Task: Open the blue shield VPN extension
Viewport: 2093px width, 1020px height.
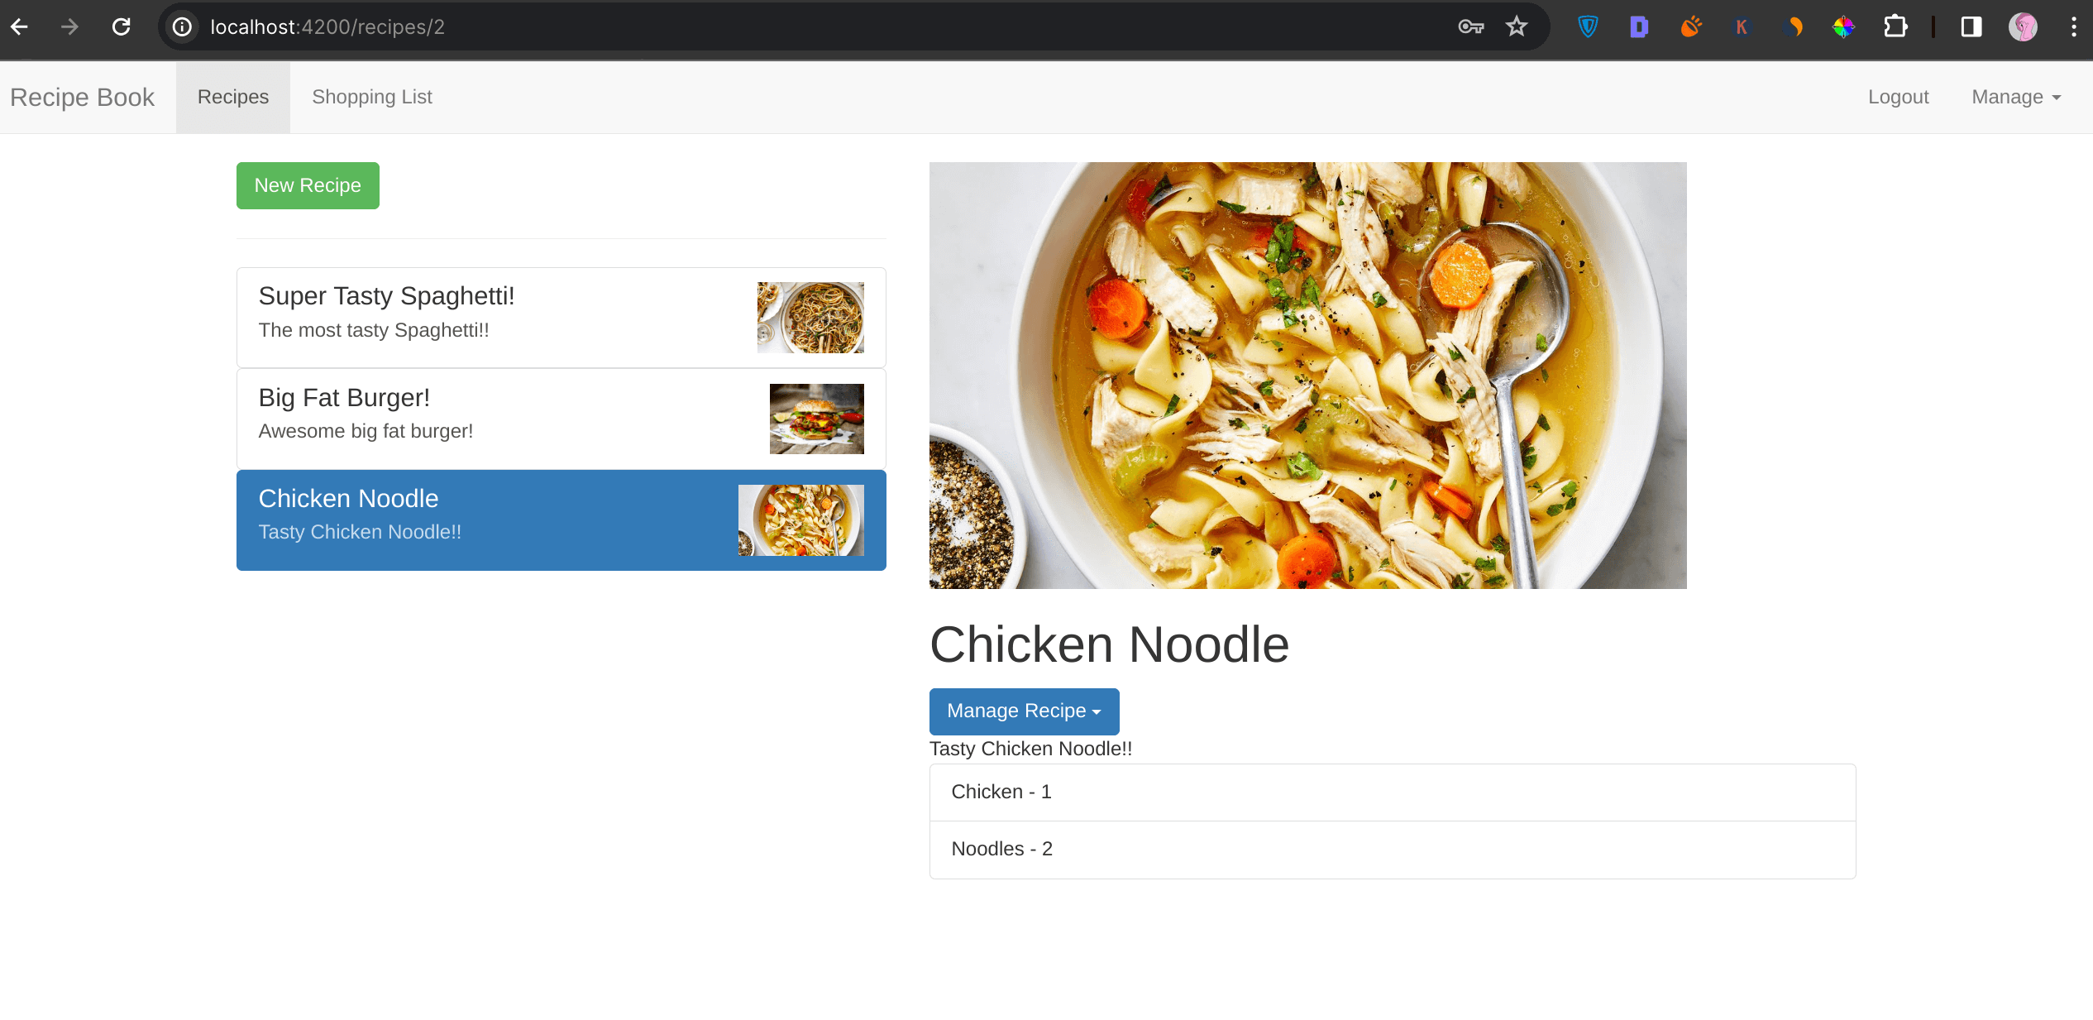Action: (1587, 26)
